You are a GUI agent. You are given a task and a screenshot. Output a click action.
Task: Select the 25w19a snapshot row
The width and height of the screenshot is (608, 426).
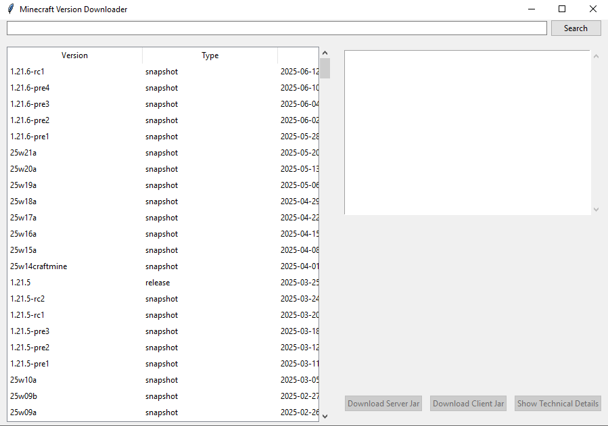[x=163, y=185]
